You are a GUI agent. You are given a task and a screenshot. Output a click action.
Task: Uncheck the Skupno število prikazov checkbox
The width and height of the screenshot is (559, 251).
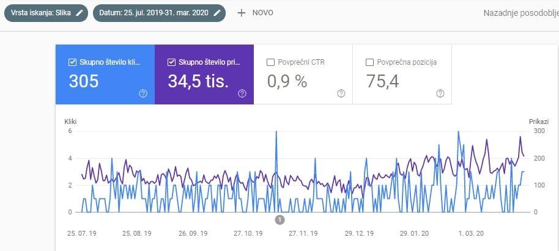click(171, 62)
